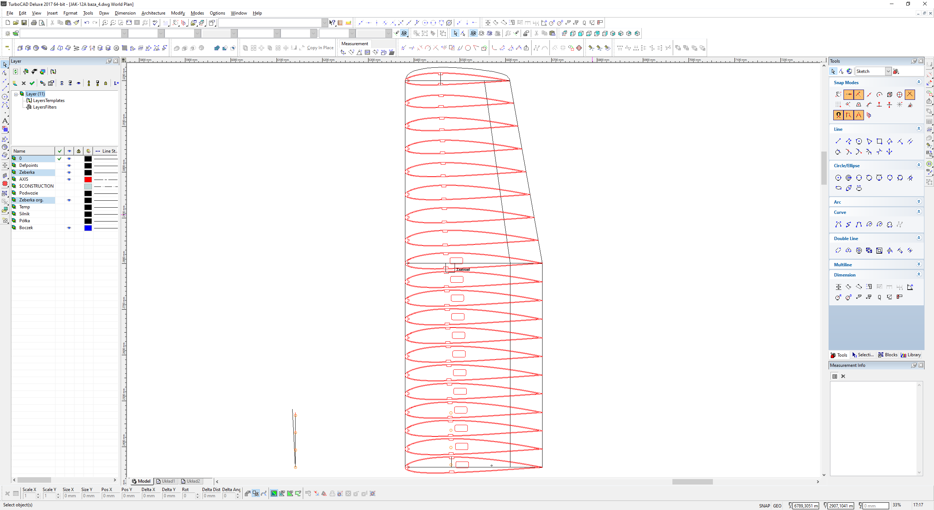Click the Print icon in toolbar

pos(34,23)
